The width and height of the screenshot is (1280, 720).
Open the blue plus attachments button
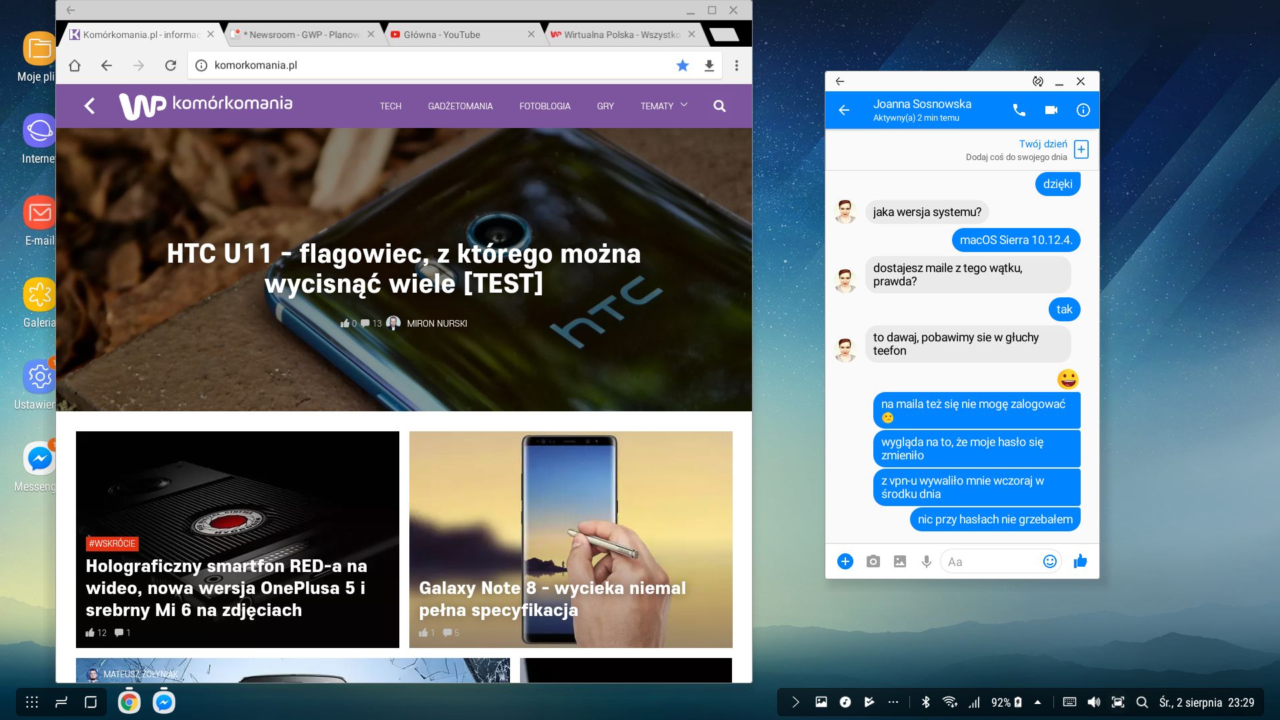pyautogui.click(x=845, y=561)
